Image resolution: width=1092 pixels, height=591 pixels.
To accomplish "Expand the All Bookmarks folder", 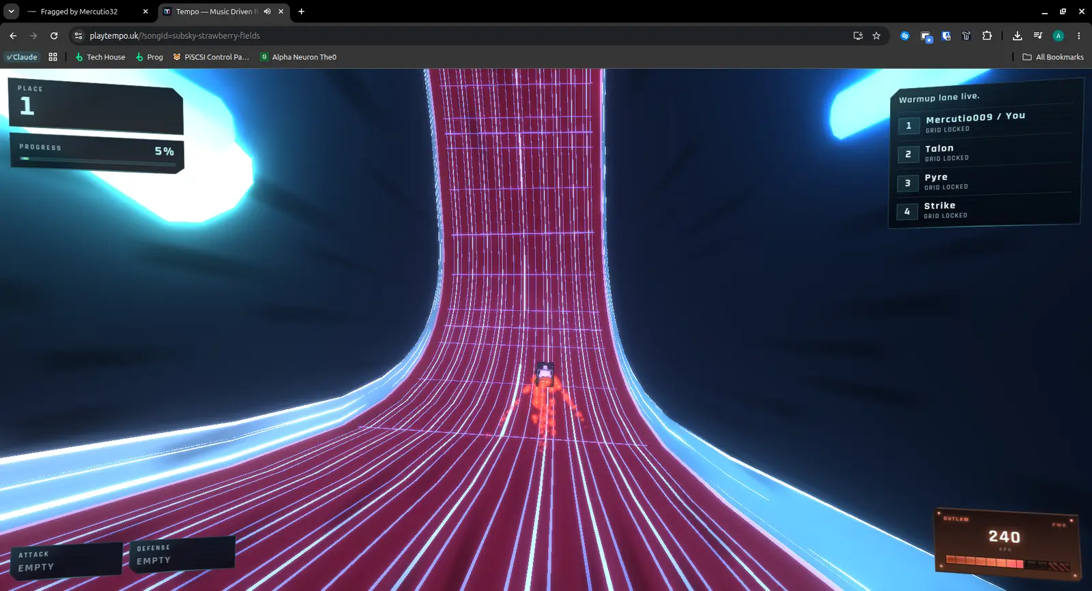I will click(x=1052, y=57).
